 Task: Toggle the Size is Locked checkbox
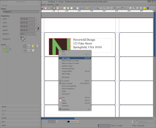tap(60, 83)
